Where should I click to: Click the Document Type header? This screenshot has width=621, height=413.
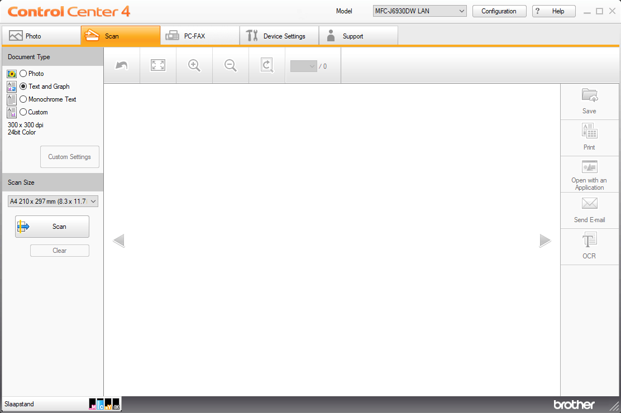click(52, 57)
